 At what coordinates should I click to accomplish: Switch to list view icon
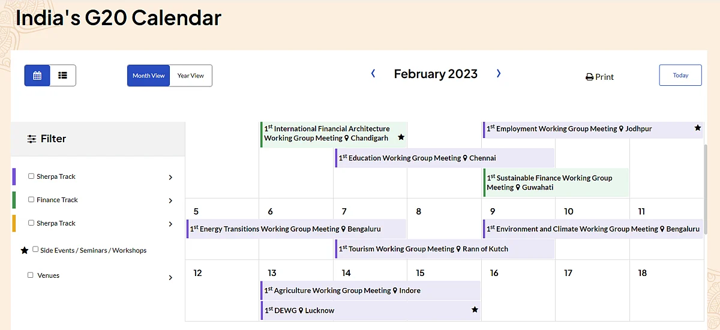pyautogui.click(x=62, y=76)
